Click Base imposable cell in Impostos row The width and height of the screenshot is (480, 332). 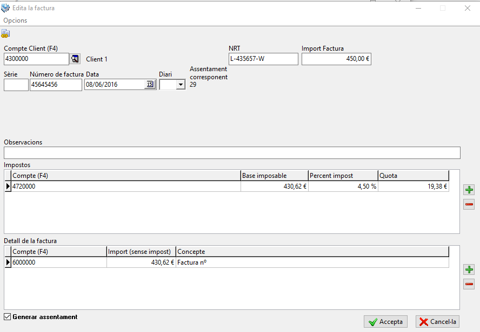coord(274,186)
